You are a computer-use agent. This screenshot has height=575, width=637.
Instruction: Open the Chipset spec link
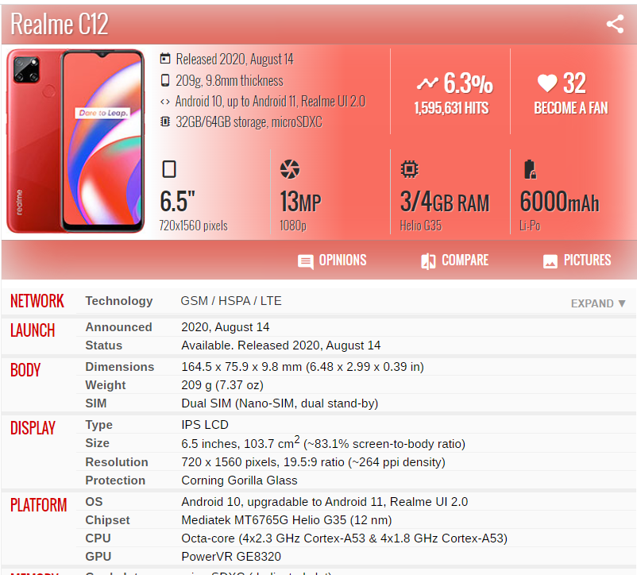[x=108, y=520]
